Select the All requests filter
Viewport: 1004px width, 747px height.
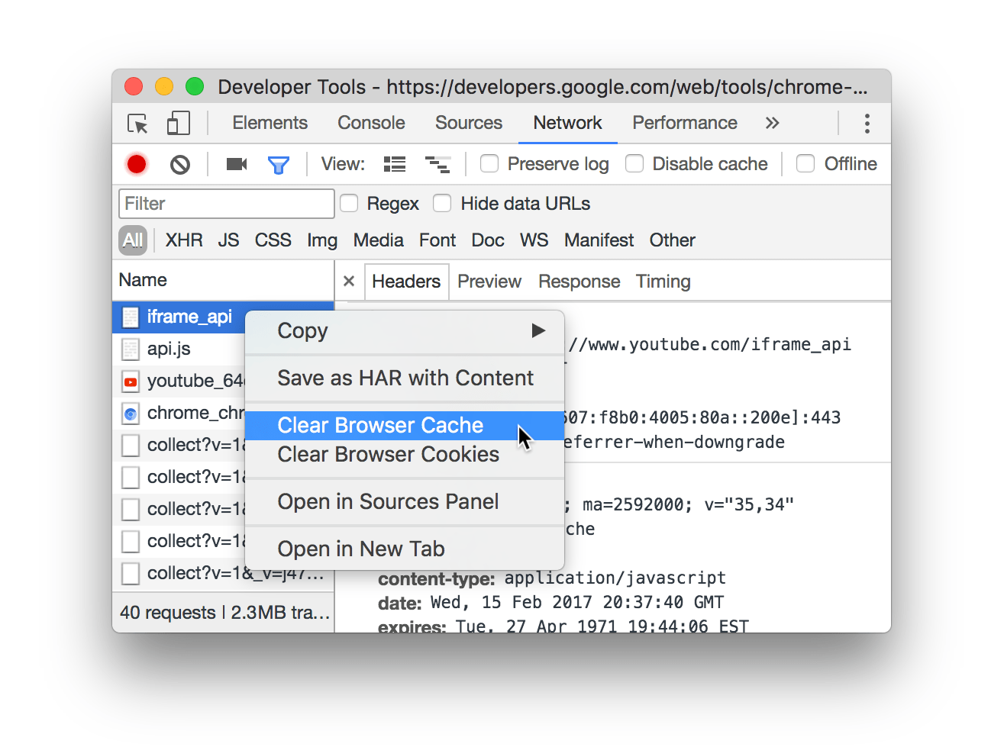coord(132,240)
